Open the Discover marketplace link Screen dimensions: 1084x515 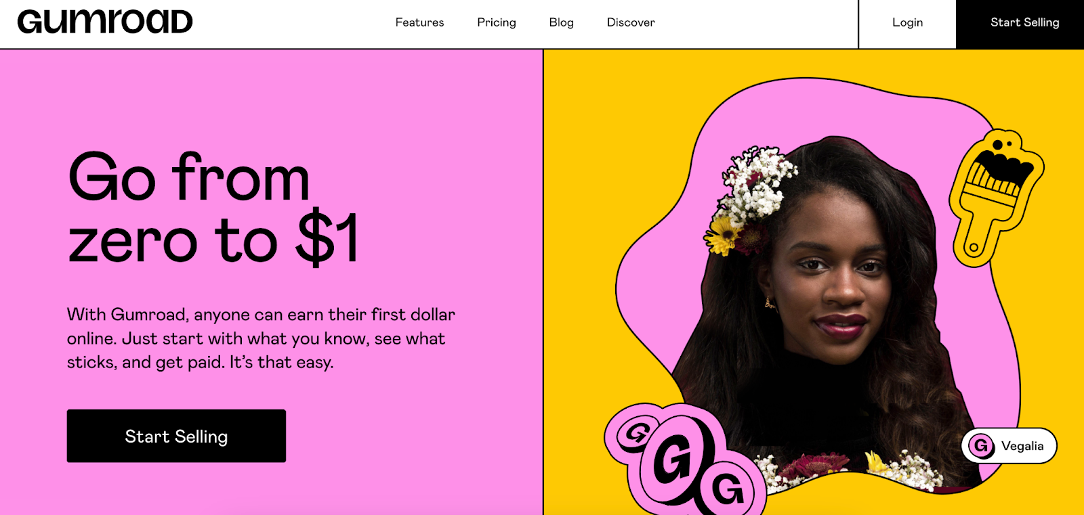(631, 22)
